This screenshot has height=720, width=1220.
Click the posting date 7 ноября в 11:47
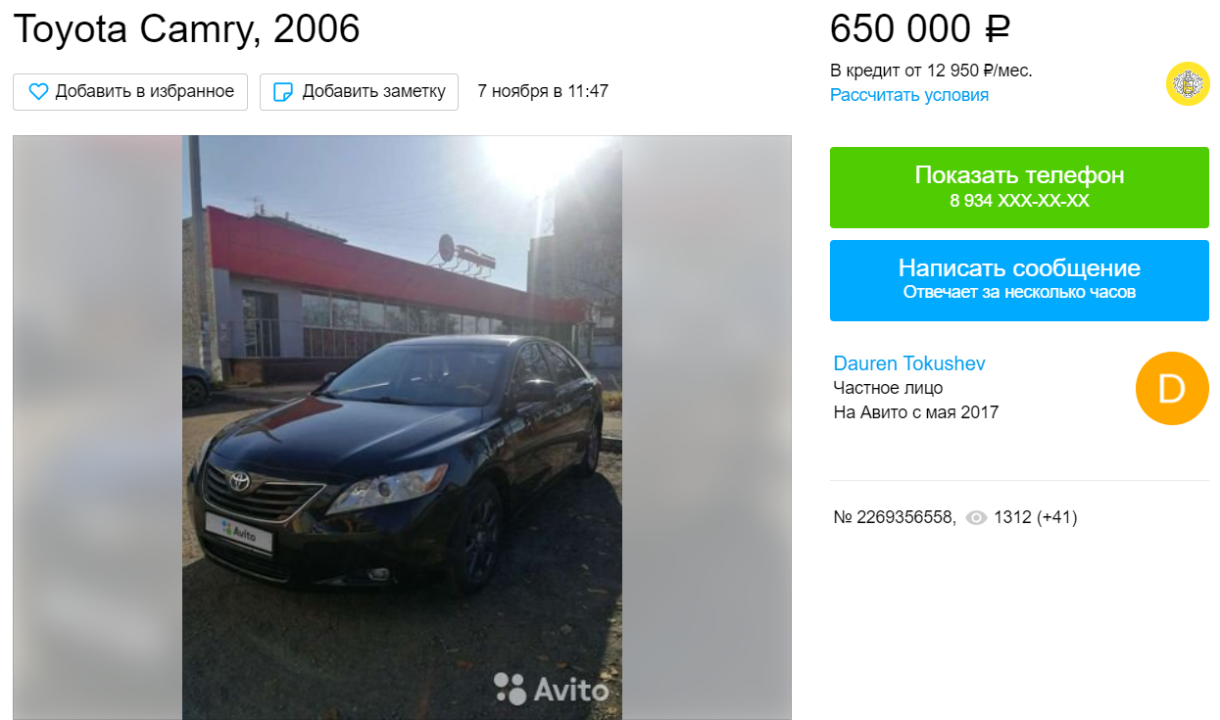point(543,92)
